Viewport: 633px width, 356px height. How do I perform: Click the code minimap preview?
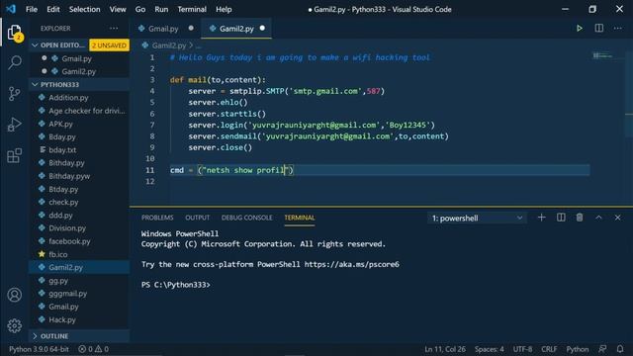tap(602, 55)
